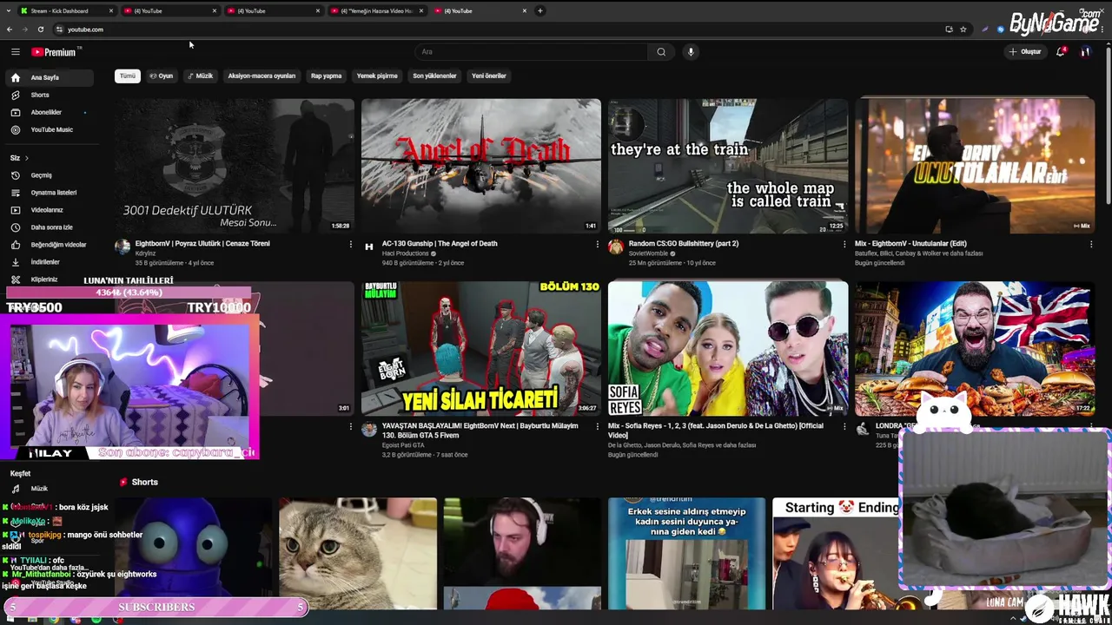Close the Kick Dashboard tab
The width and height of the screenshot is (1112, 625).
(x=111, y=11)
